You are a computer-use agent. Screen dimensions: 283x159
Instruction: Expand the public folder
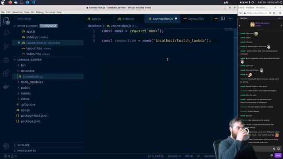pos(18,87)
